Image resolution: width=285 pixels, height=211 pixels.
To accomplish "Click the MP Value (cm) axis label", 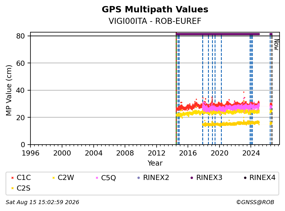I will (x=9, y=90).
